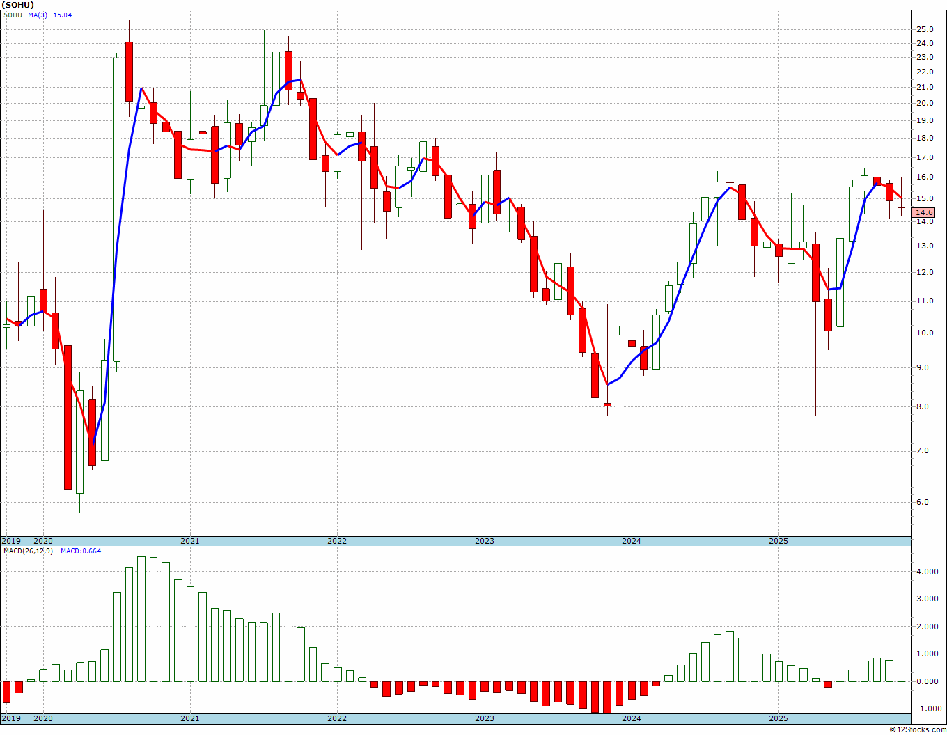Click the MA(3) indicator label
This screenshot has width=947, height=735.
[38, 15]
